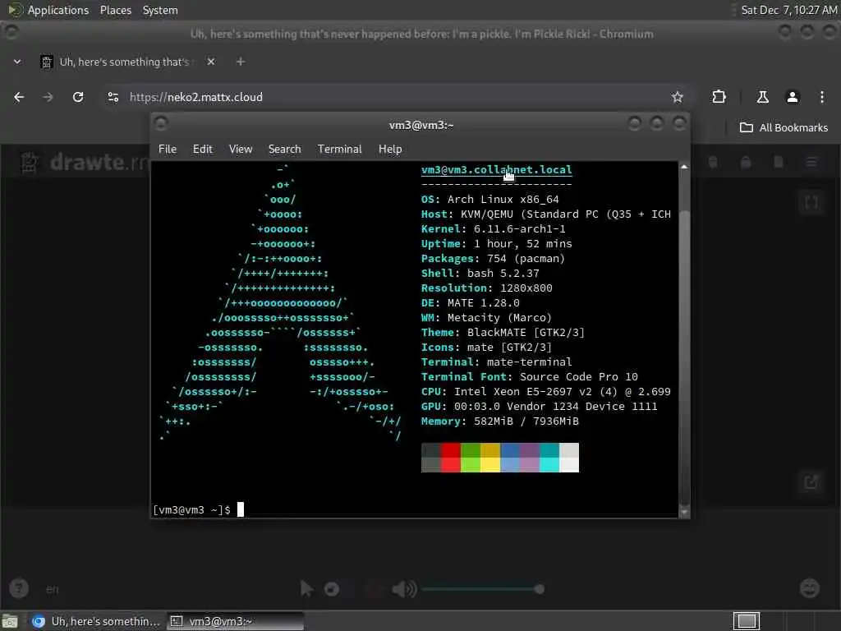
Task: Go back in Chromium
Action: [20, 97]
